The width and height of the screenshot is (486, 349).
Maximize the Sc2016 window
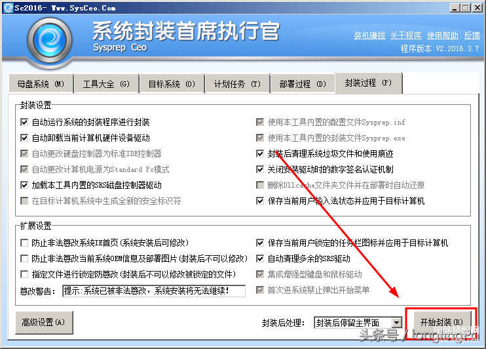[465, 8]
